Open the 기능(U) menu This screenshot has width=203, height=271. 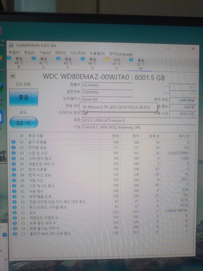(45, 53)
